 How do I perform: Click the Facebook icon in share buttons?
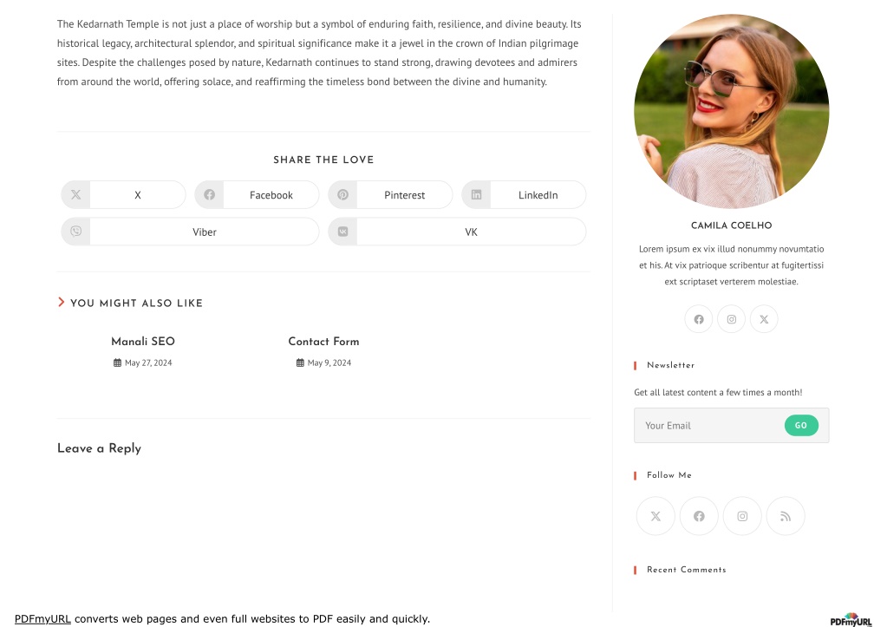(209, 194)
